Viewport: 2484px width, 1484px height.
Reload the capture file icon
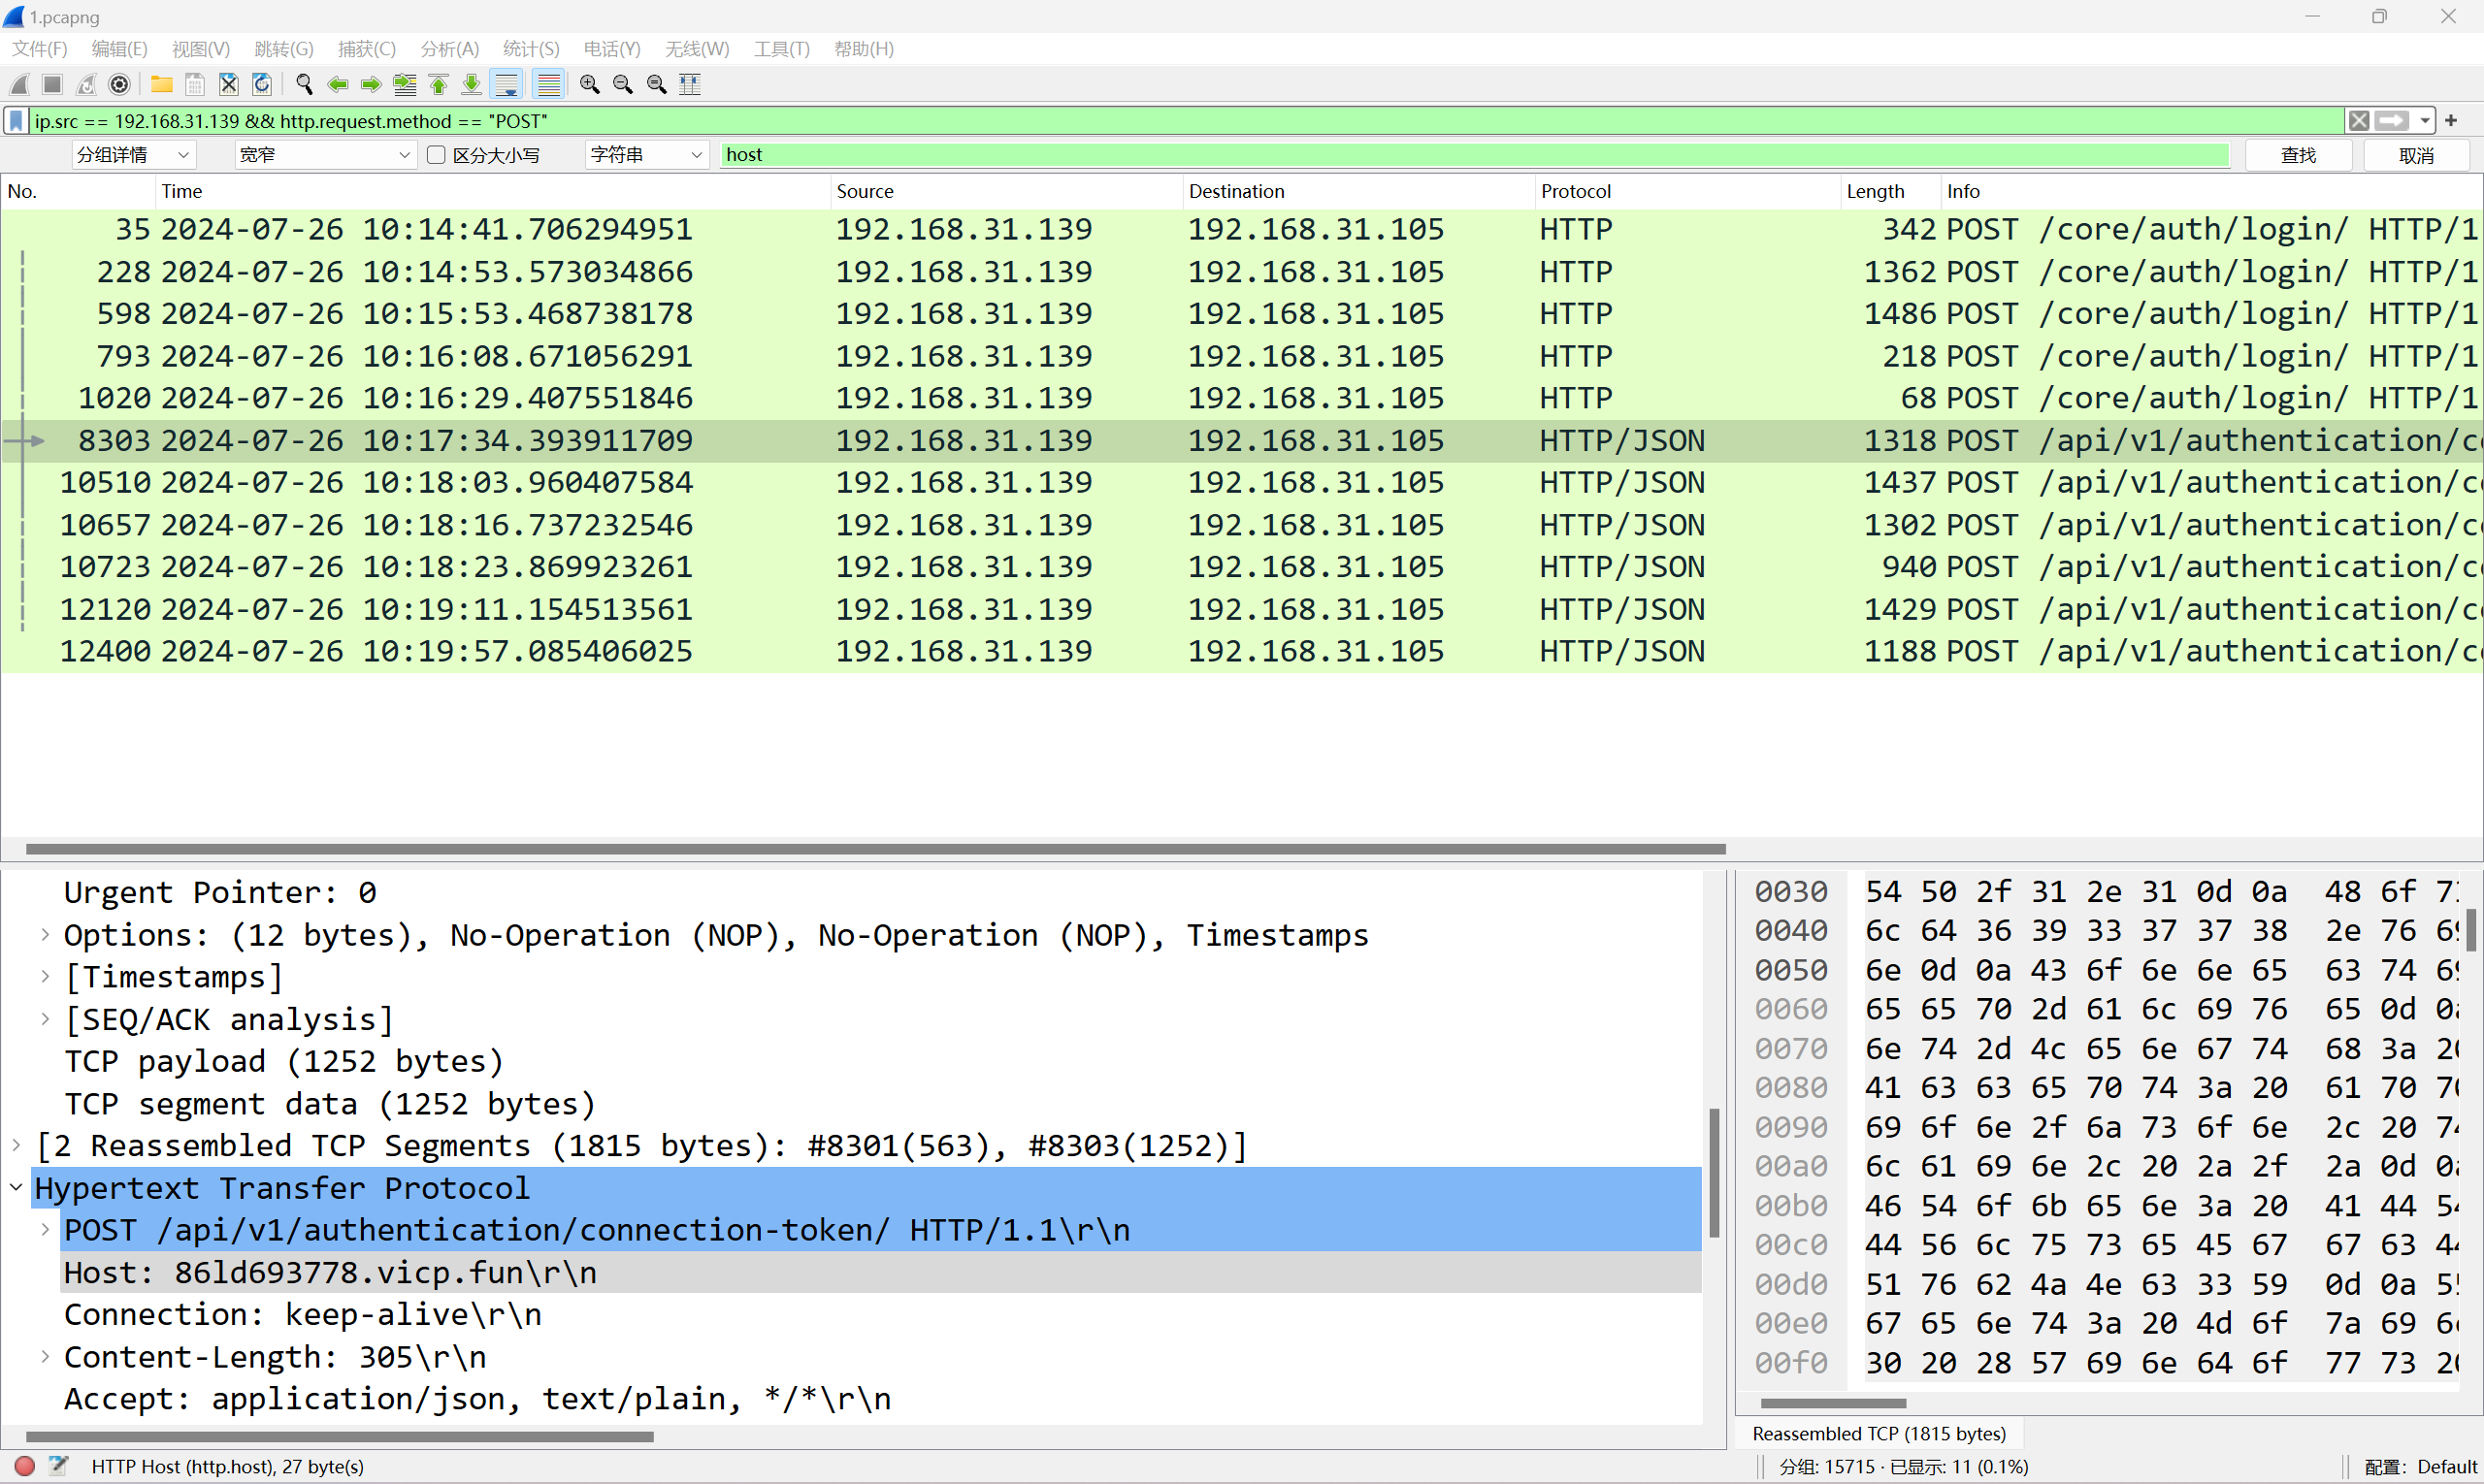262,84
